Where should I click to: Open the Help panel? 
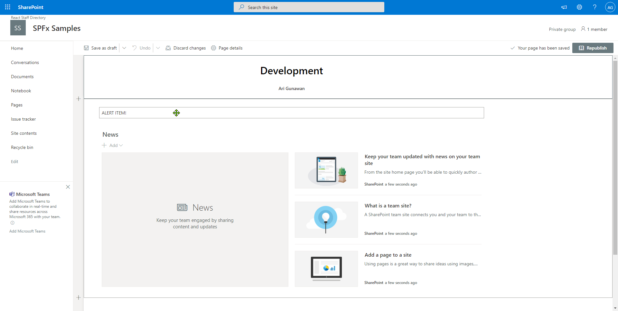pyautogui.click(x=595, y=7)
